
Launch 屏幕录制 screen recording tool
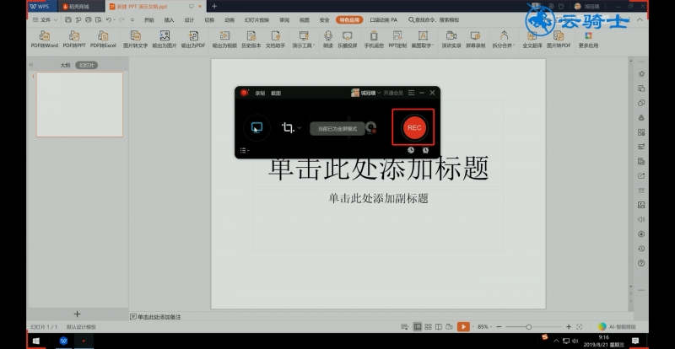point(475,39)
